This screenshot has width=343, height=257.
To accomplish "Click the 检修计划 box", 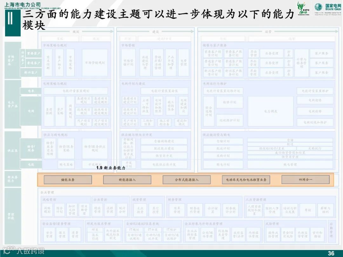I will point(230,102).
